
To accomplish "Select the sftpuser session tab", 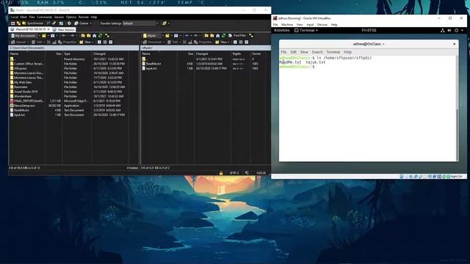I will click(30, 29).
